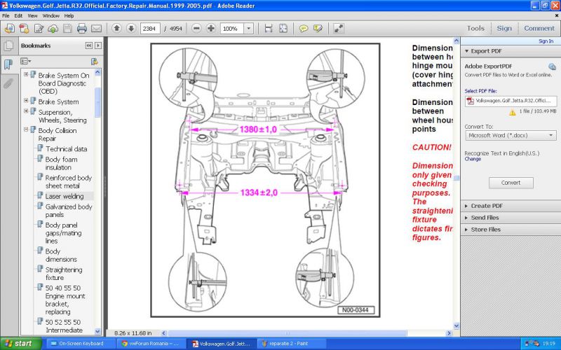Zoom out with the minus button

[196, 29]
